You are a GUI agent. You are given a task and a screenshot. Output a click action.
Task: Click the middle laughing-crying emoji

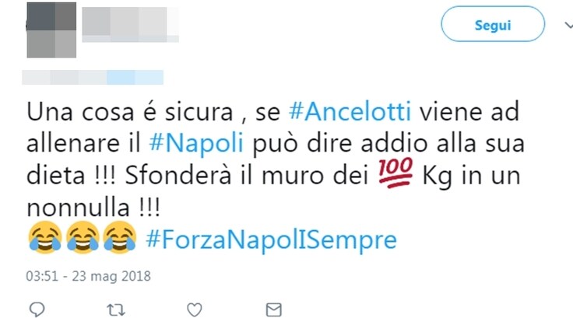[x=83, y=237]
